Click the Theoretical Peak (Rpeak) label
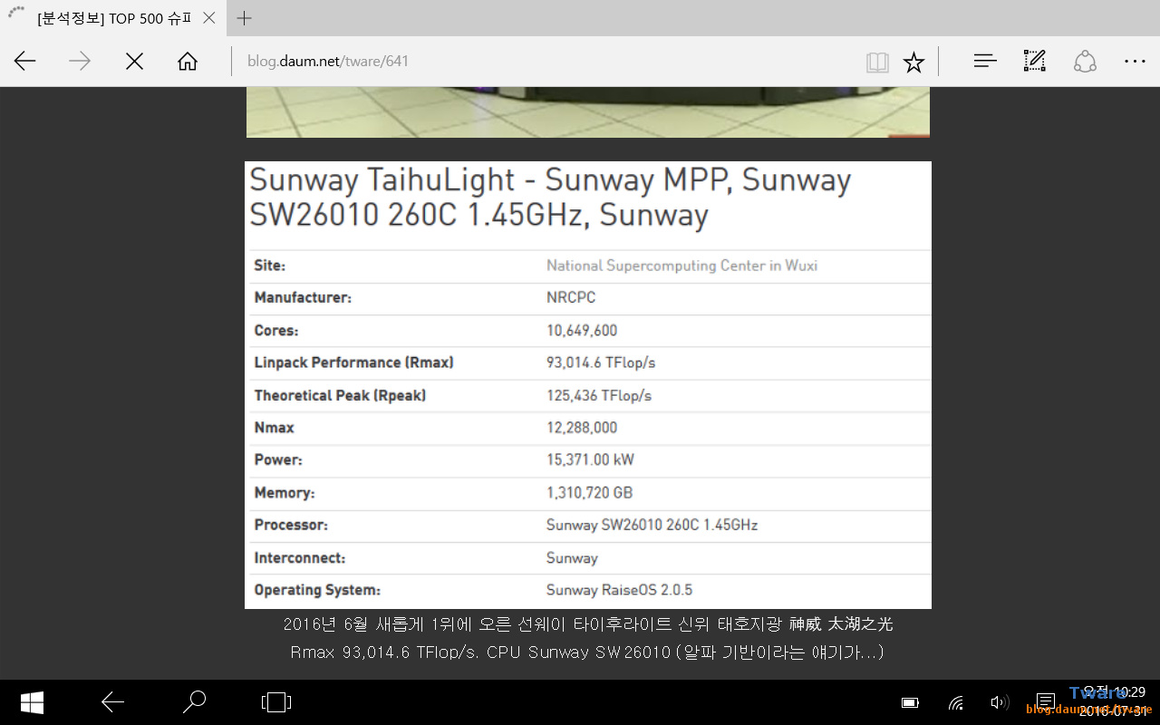 pos(340,395)
